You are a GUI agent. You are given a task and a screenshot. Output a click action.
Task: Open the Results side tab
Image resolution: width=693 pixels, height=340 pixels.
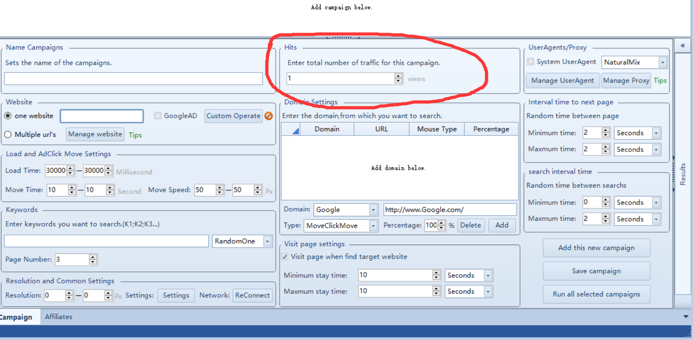(x=682, y=174)
